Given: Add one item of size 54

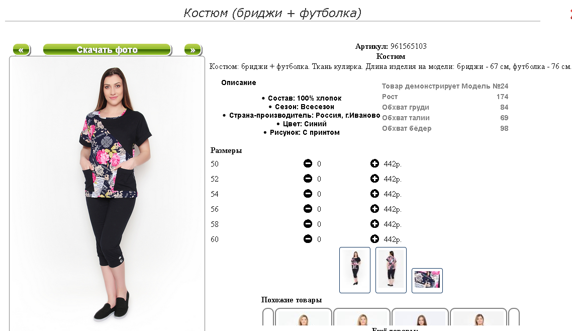Looking at the screenshot, I should [374, 193].
